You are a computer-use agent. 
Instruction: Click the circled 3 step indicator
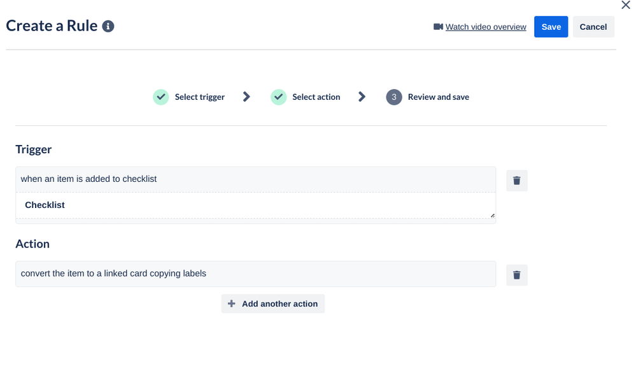[393, 97]
